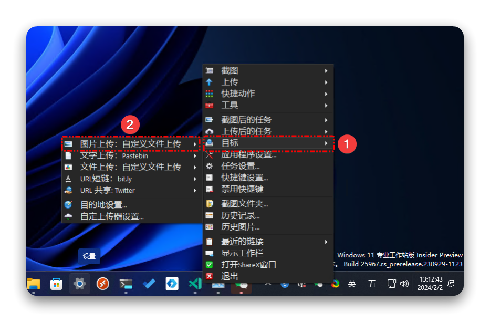Click the keyboard icon beside 快捷键设置
This screenshot has height=322, width=490.
point(209,178)
